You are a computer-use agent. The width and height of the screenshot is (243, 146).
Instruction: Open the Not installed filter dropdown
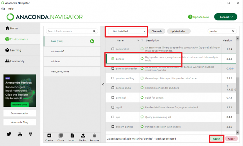click(x=127, y=31)
